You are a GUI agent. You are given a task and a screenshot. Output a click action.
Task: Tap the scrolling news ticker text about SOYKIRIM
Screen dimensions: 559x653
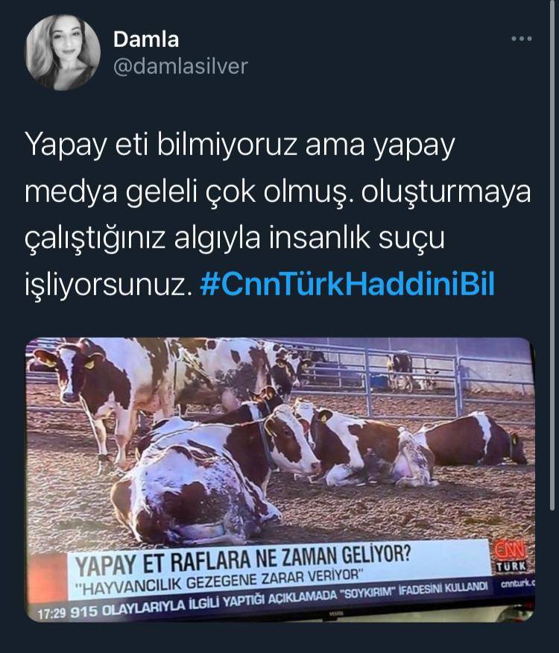279,601
